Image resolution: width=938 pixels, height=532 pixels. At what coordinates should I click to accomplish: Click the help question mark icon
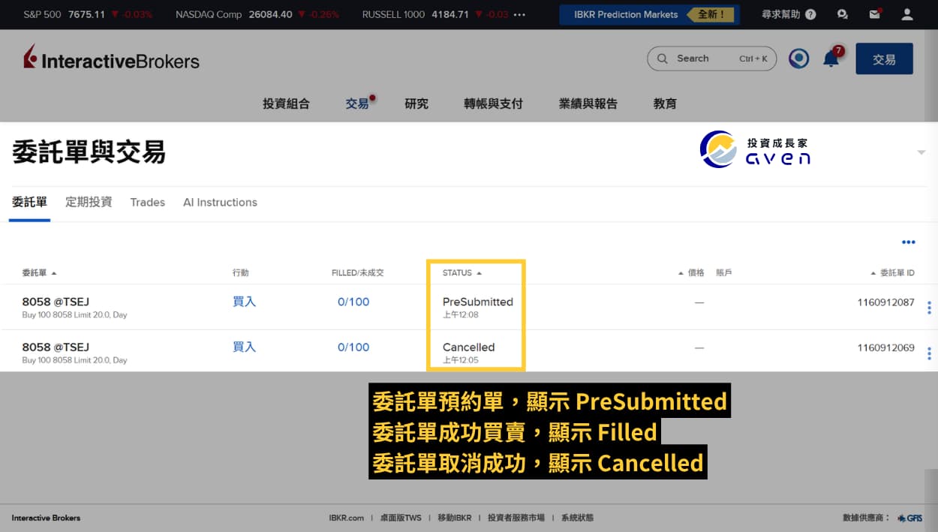(x=810, y=14)
